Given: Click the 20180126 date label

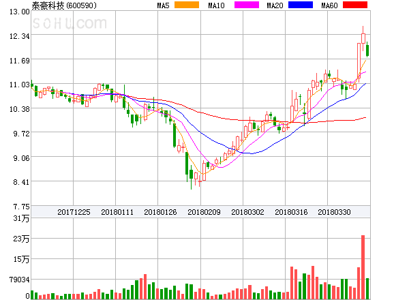Looking at the screenshot, I should (160, 212).
